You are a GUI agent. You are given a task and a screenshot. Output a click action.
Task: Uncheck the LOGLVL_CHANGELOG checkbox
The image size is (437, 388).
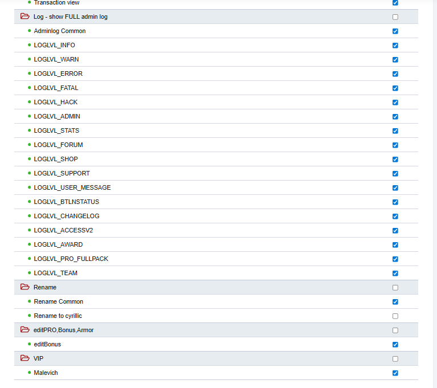point(395,217)
